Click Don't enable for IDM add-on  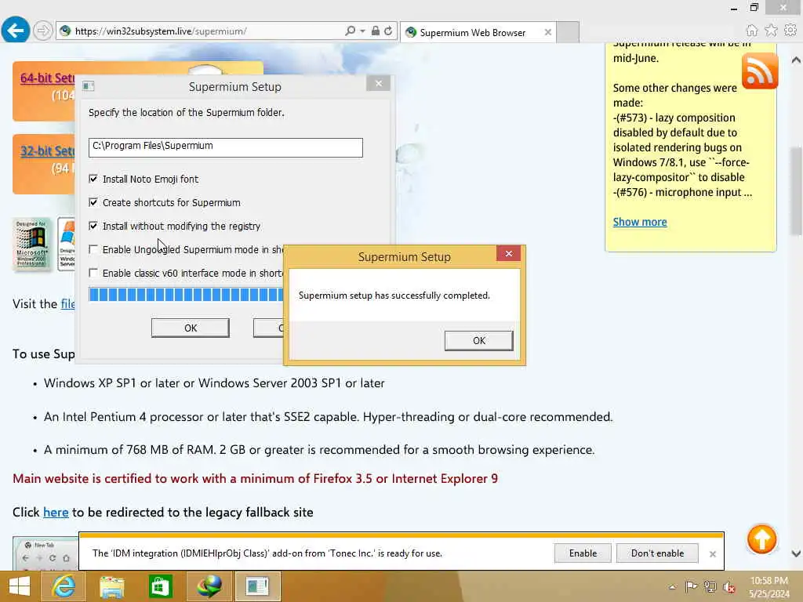[x=658, y=553]
